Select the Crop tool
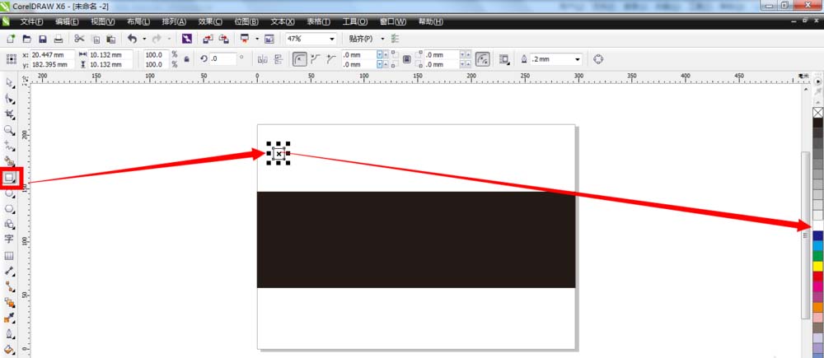This screenshot has width=824, height=358. (9, 114)
